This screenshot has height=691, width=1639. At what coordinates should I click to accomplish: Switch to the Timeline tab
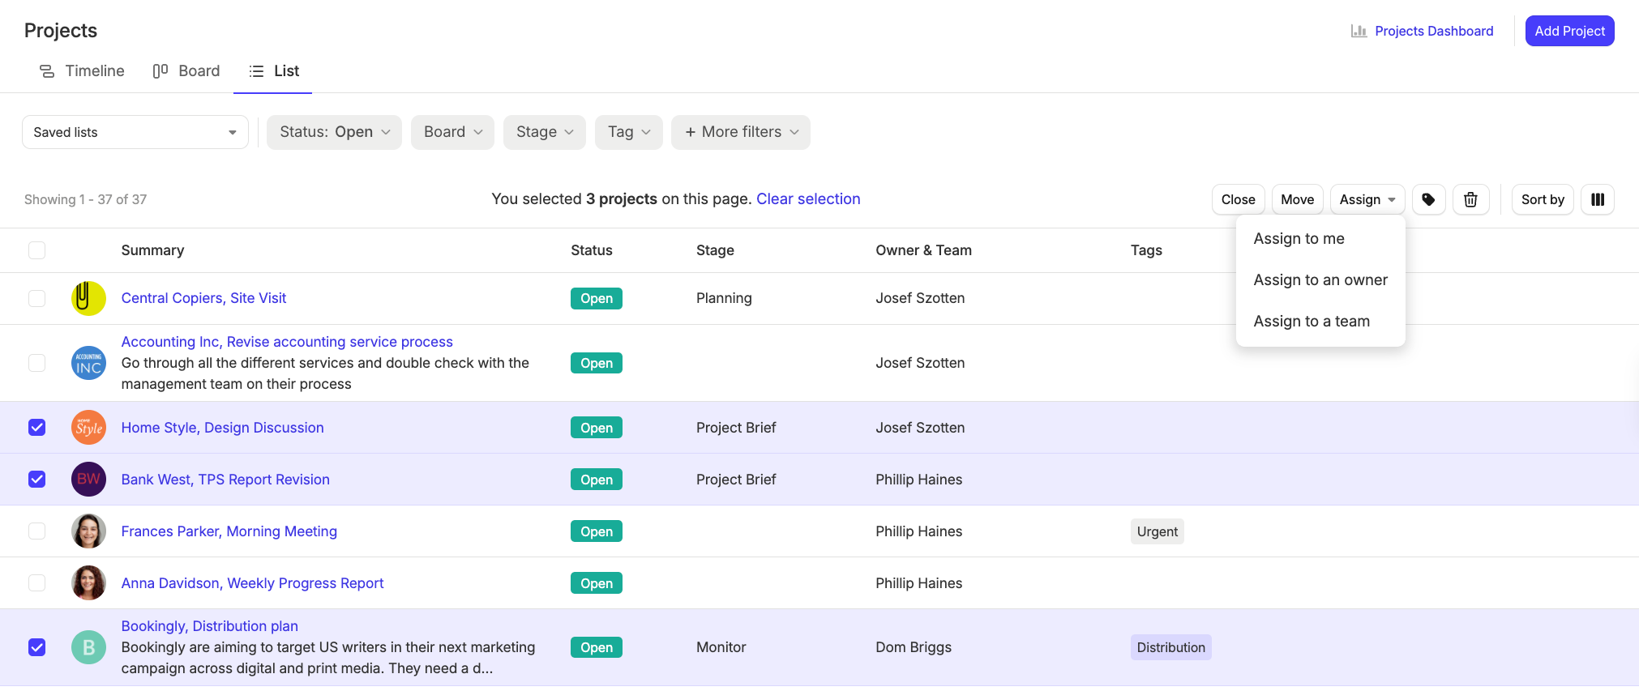(82, 71)
